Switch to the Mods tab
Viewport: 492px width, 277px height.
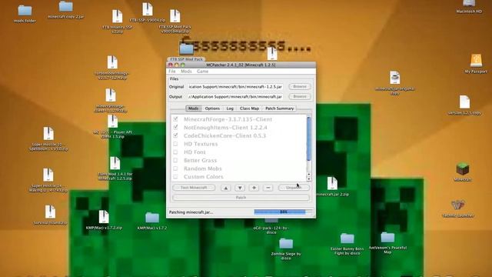click(x=193, y=108)
